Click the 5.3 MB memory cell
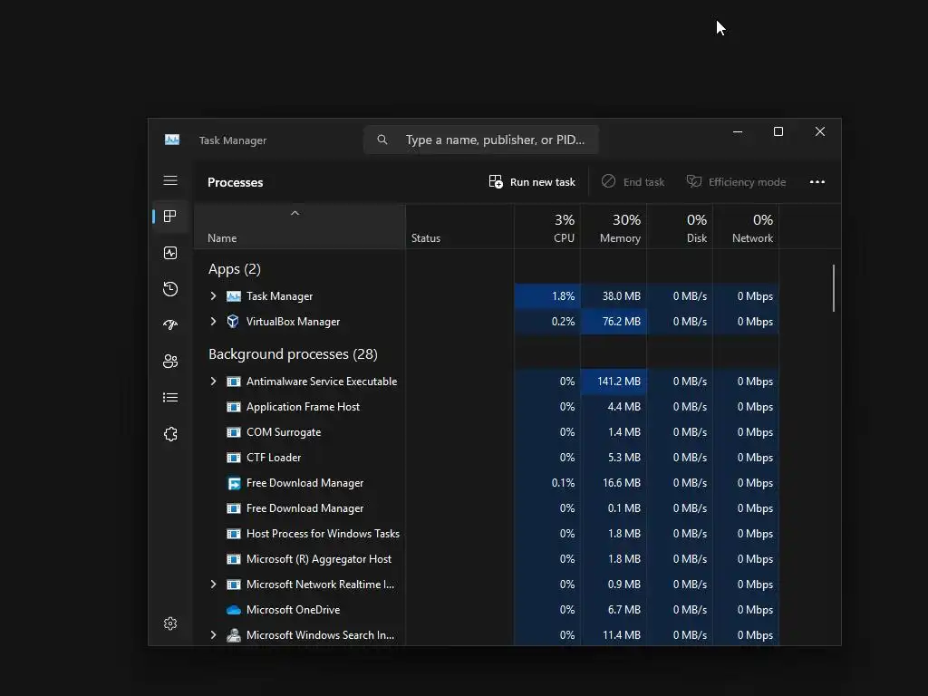The height and width of the screenshot is (696, 928). tap(614, 458)
